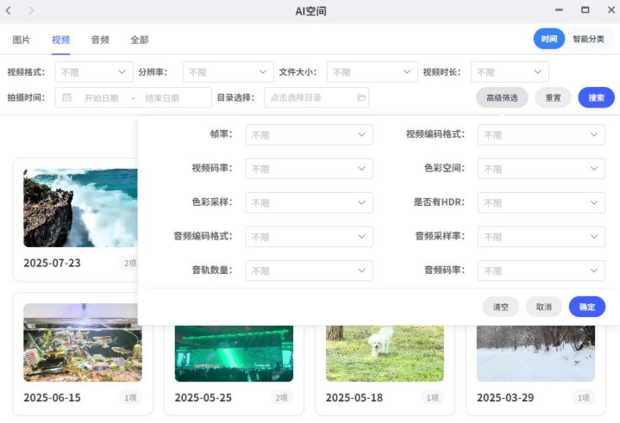The image size is (620, 423).
Task: Open the 2025-06-15 aquarium video thumbnail
Action: tap(83, 342)
